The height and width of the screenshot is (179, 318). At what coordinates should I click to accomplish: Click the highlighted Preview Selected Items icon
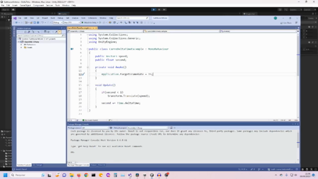point(60,32)
